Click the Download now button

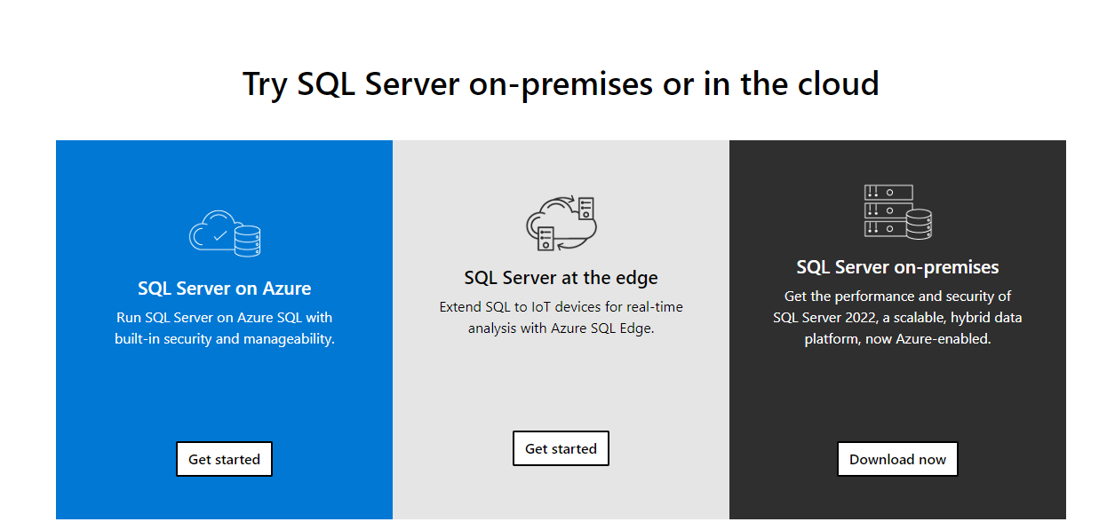pos(897,459)
